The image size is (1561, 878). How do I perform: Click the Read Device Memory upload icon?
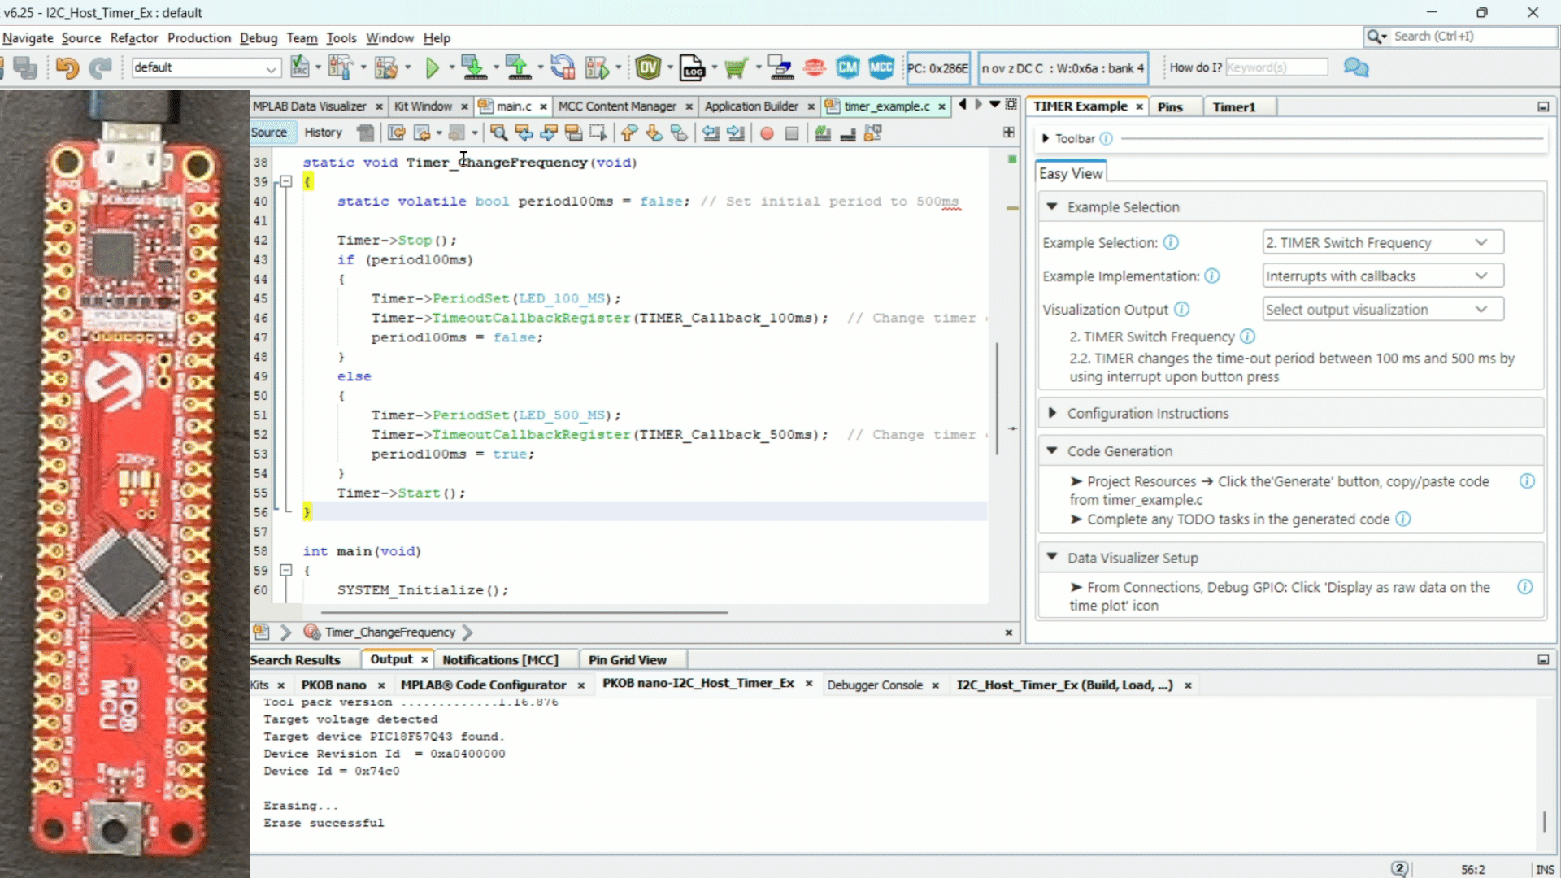(518, 67)
